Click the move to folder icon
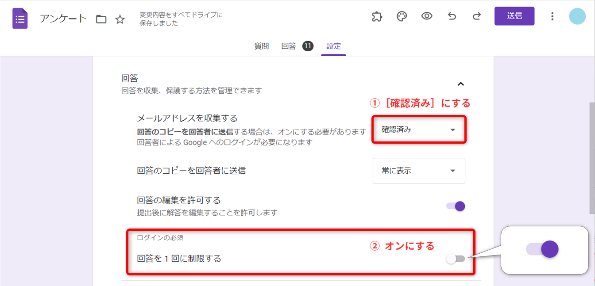The image size is (595, 286). [101, 19]
